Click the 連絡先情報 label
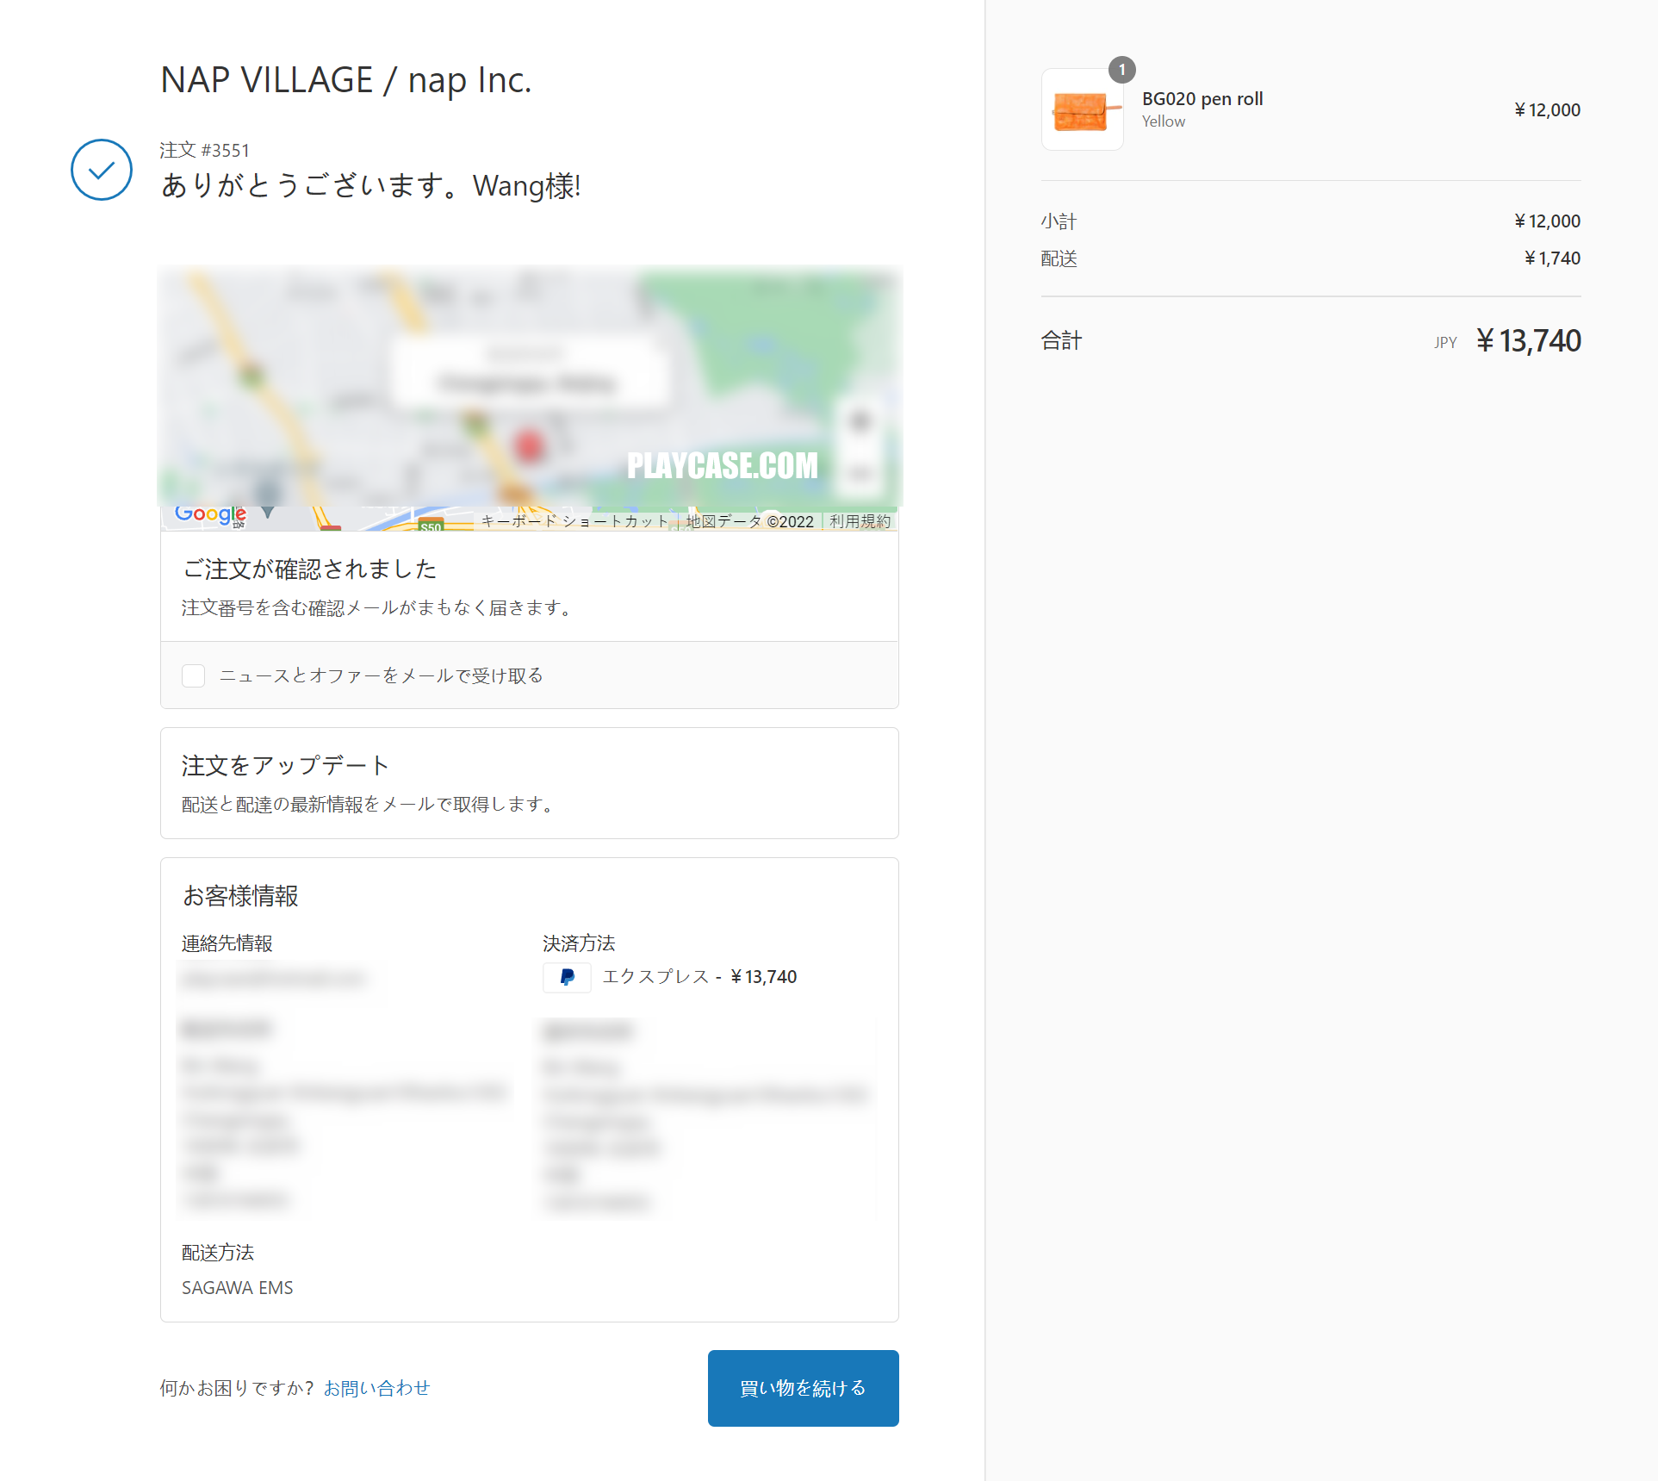The image size is (1658, 1481). pyautogui.click(x=227, y=943)
